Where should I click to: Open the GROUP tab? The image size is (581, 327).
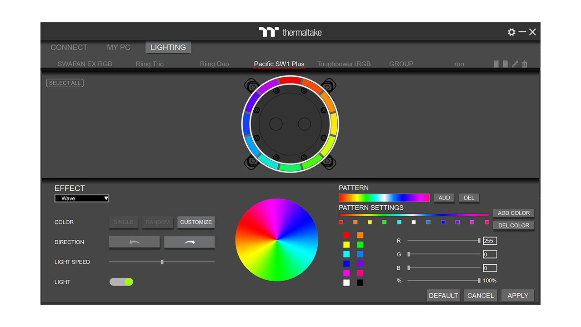[x=401, y=64]
